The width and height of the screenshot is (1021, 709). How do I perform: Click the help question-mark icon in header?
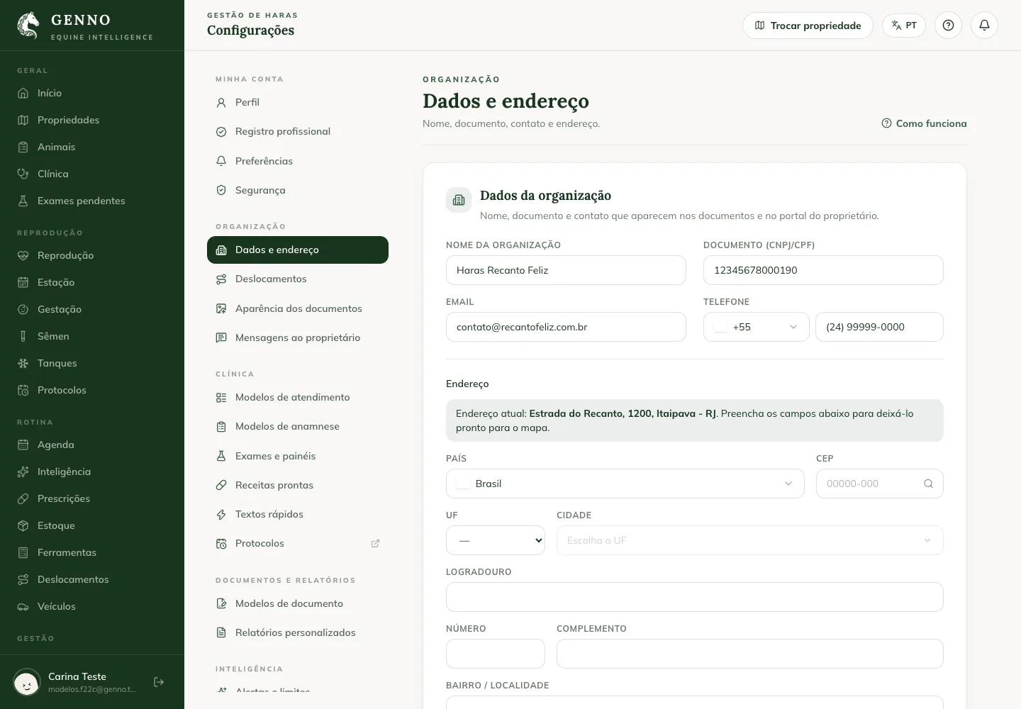click(x=948, y=26)
